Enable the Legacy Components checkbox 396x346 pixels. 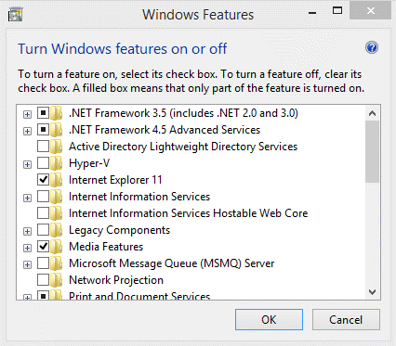pyautogui.click(x=43, y=230)
